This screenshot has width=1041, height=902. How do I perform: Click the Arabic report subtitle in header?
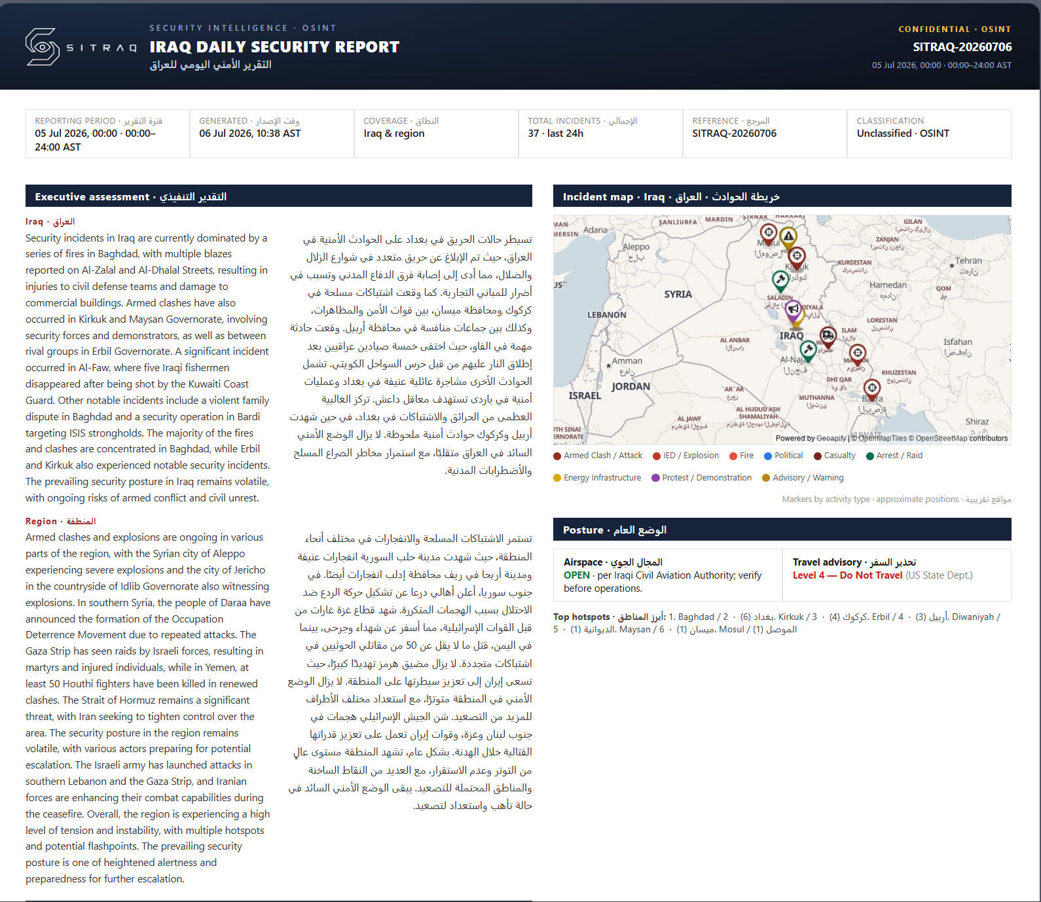point(210,65)
